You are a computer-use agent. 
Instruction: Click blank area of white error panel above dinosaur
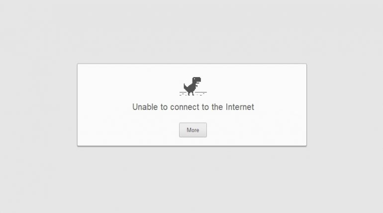click(192, 70)
